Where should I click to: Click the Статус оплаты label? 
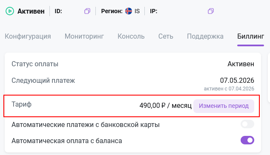click(x=35, y=64)
